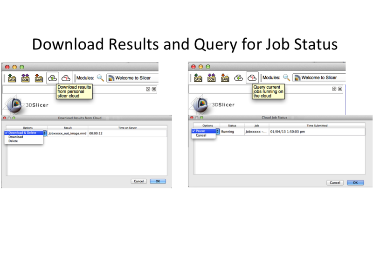Image resolution: width=373 pixels, height=280 pixels.
Task: Select Delete from the options list
Action: 13,140
